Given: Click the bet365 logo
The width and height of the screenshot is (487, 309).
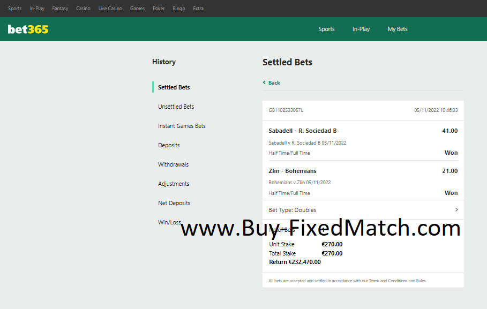Looking at the screenshot, I should point(28,29).
